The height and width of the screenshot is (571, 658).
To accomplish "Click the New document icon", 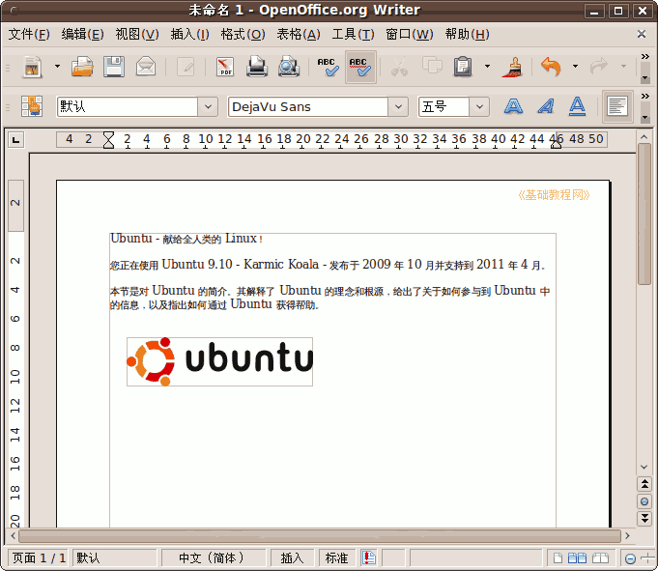I will (33, 67).
